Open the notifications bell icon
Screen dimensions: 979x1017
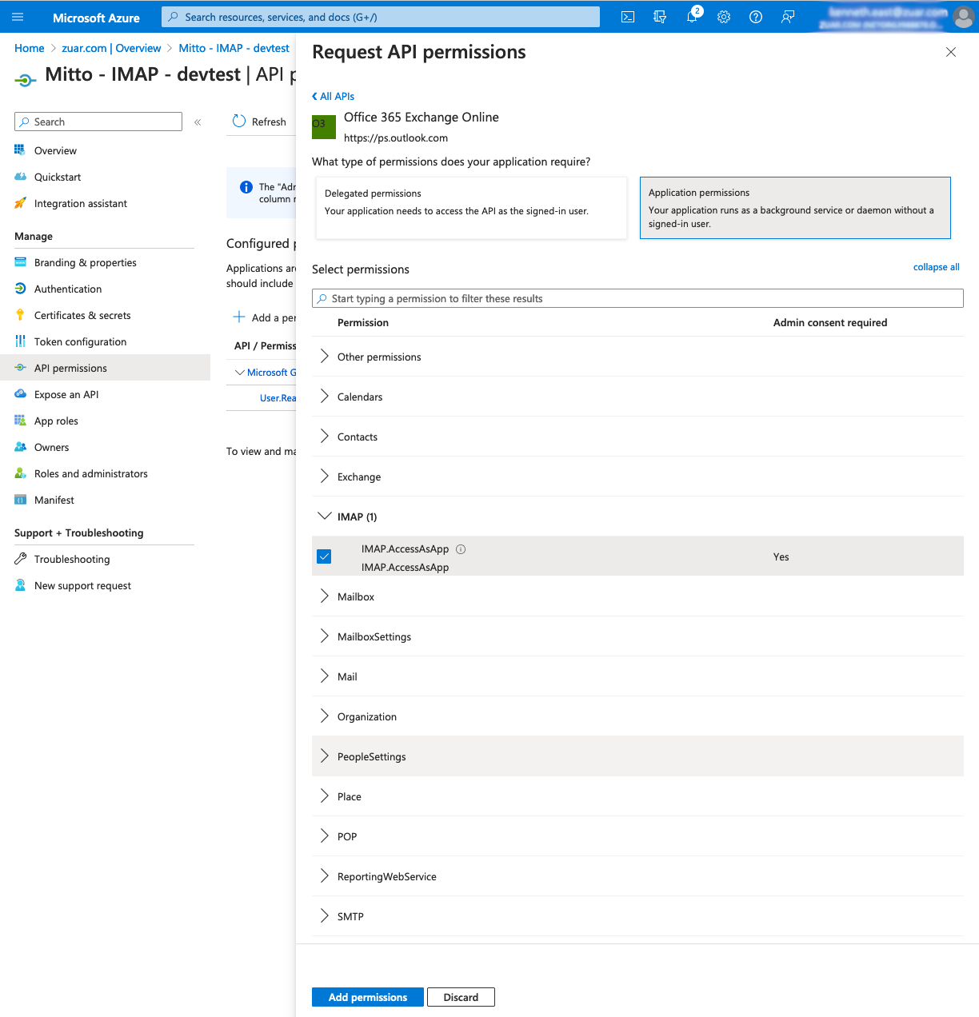coord(692,17)
